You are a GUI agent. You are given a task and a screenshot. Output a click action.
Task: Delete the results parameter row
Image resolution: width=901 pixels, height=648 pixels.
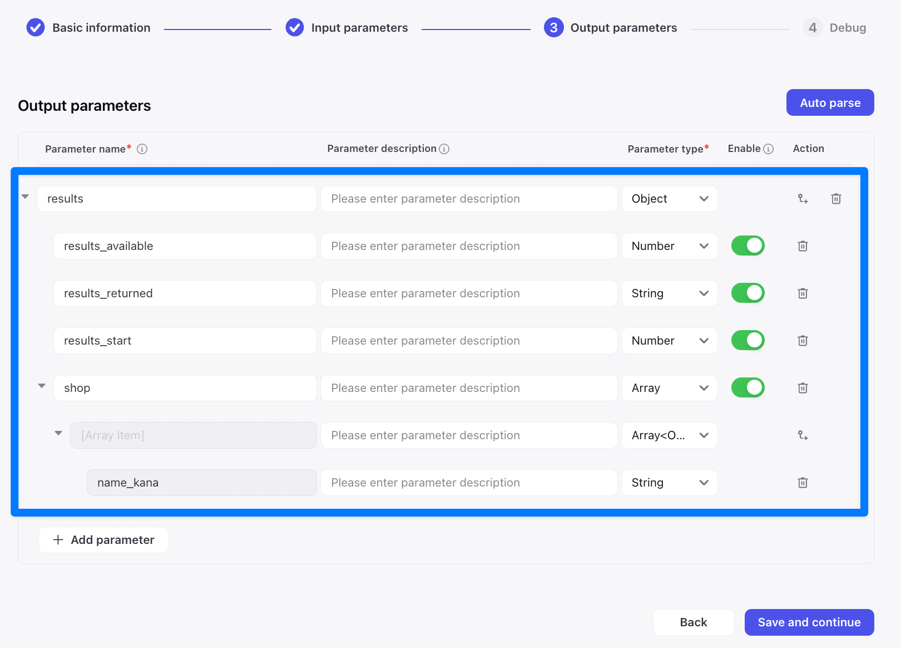[x=836, y=199]
